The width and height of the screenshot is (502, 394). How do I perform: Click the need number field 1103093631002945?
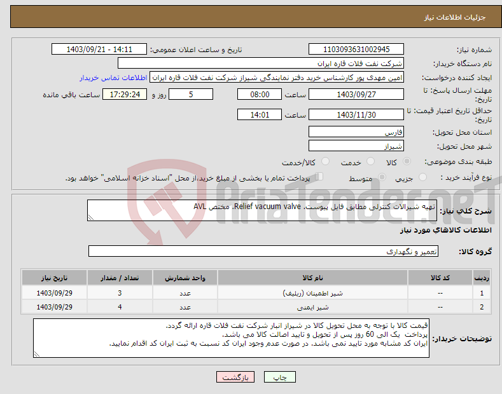coord(356,50)
